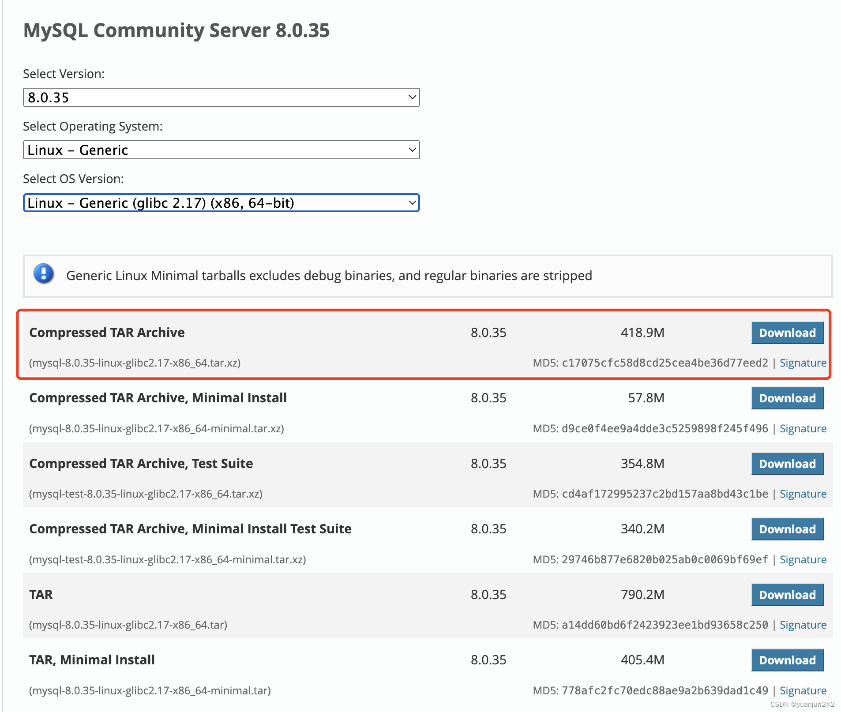Download the Test Suite 354.8M archive
Image resolution: width=841 pixels, height=712 pixels.
coord(787,464)
